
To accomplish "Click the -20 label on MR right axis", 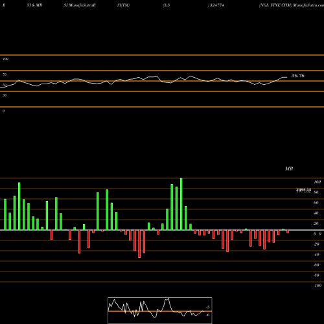I will (x=316, y=244).
